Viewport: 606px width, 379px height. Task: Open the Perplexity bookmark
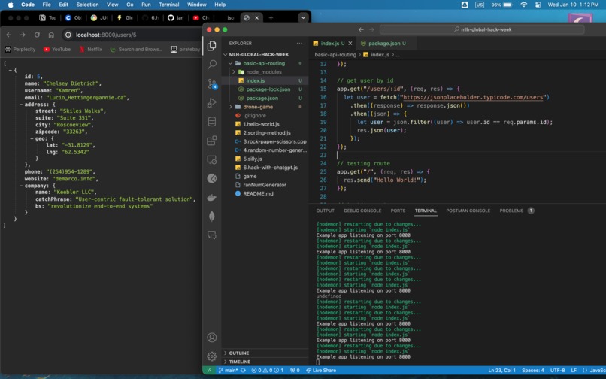20,50
